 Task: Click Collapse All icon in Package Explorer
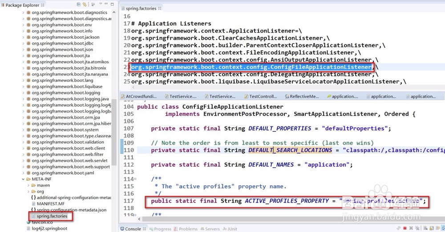click(x=79, y=4)
